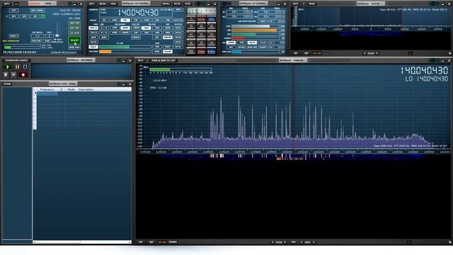Click QMS quick memory save
The height and width of the screenshot is (255, 453).
click(93, 38)
